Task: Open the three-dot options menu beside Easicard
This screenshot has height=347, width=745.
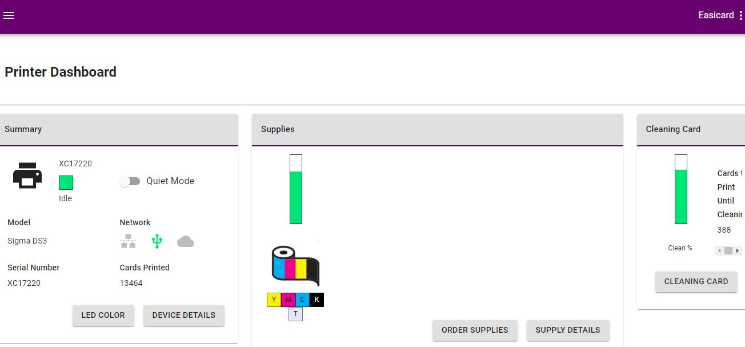Action: point(741,15)
